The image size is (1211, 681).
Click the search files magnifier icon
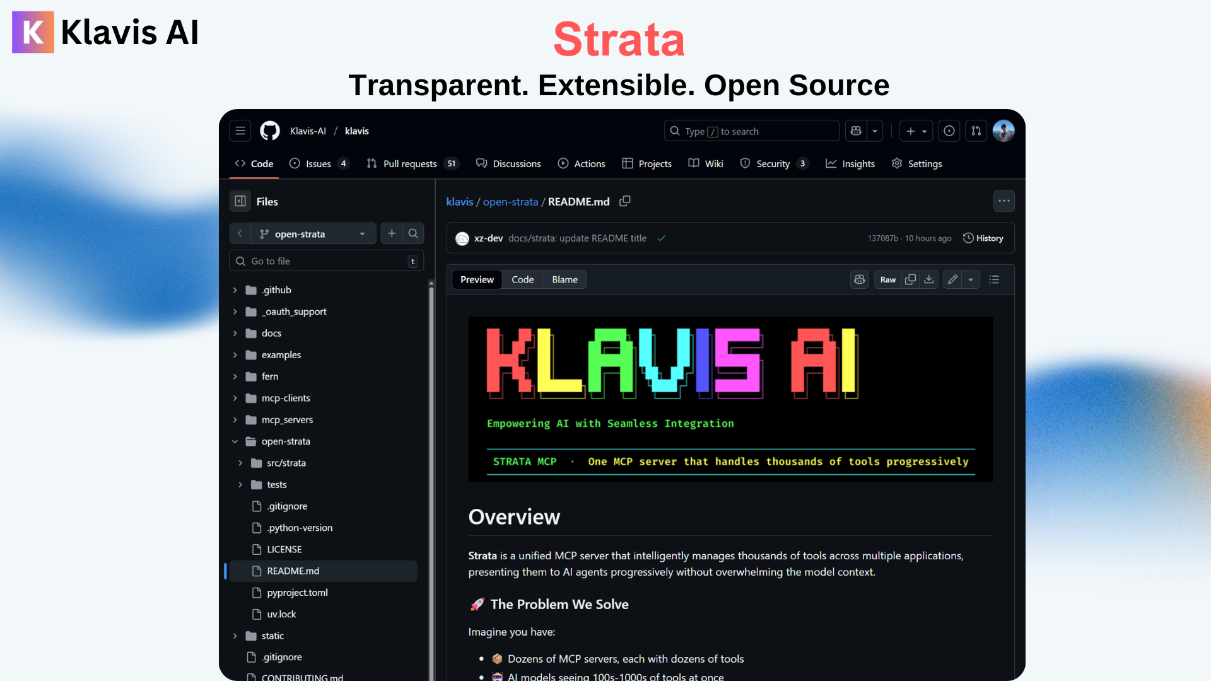(x=413, y=233)
